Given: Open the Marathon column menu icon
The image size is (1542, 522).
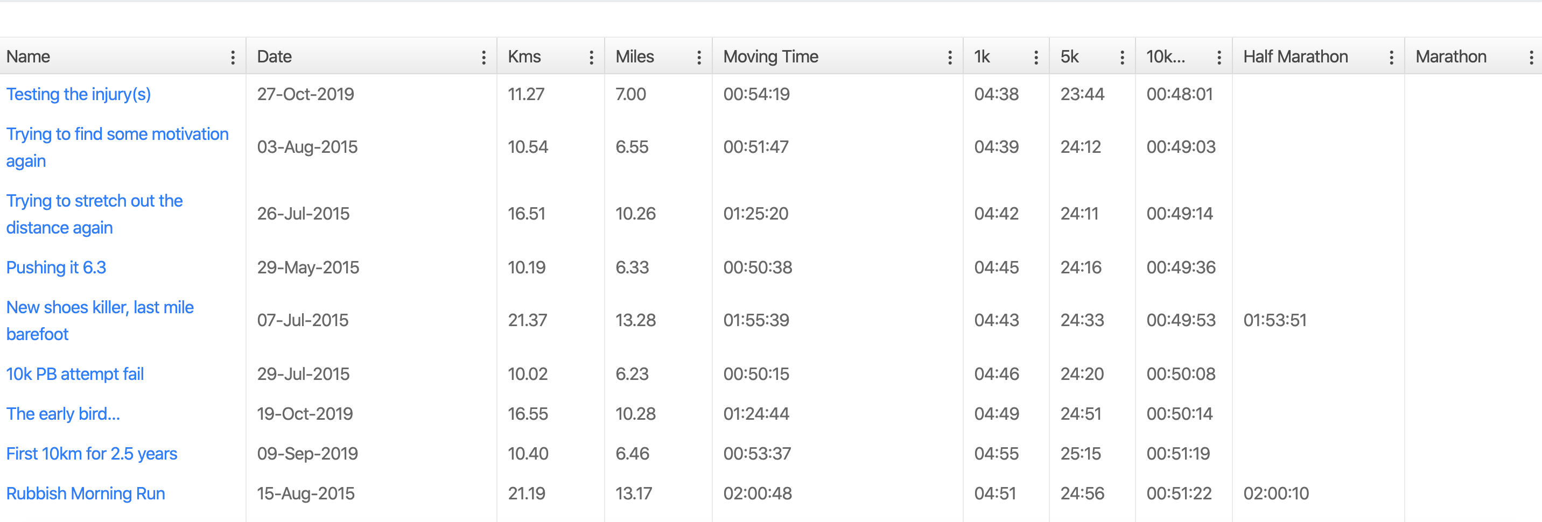Looking at the screenshot, I should click(1532, 58).
